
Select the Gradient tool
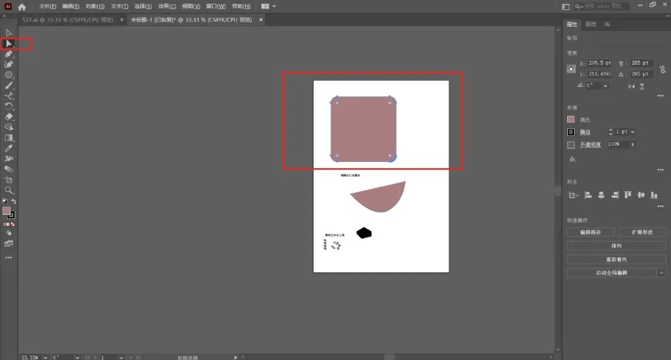click(9, 138)
